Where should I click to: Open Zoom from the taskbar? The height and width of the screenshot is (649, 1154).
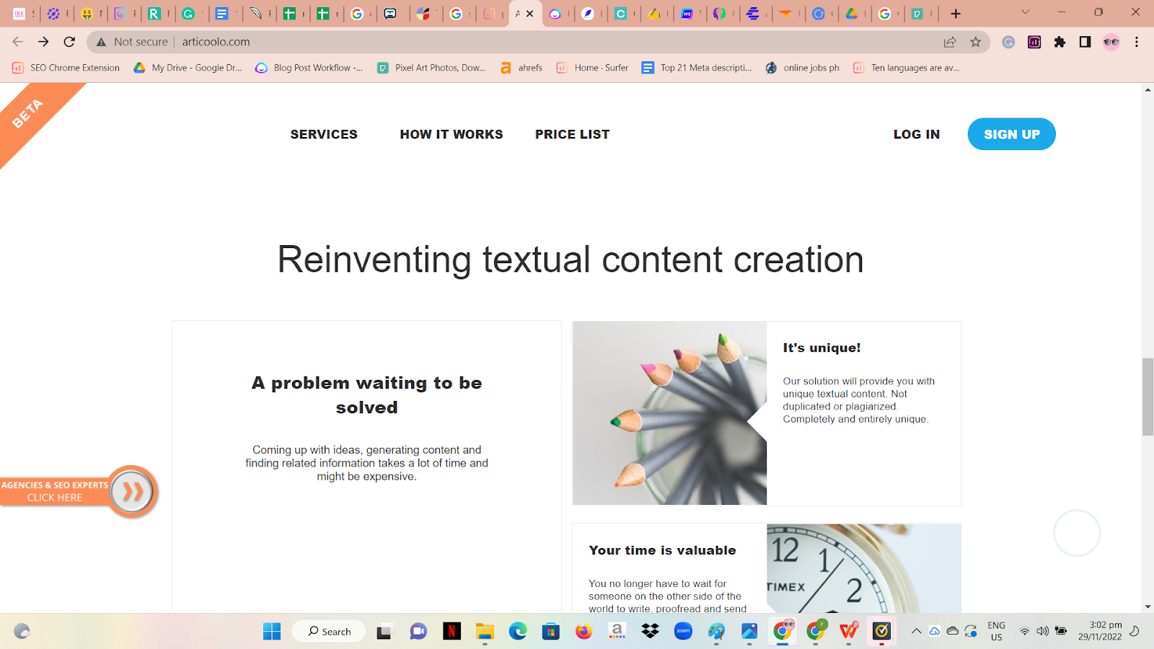point(683,632)
